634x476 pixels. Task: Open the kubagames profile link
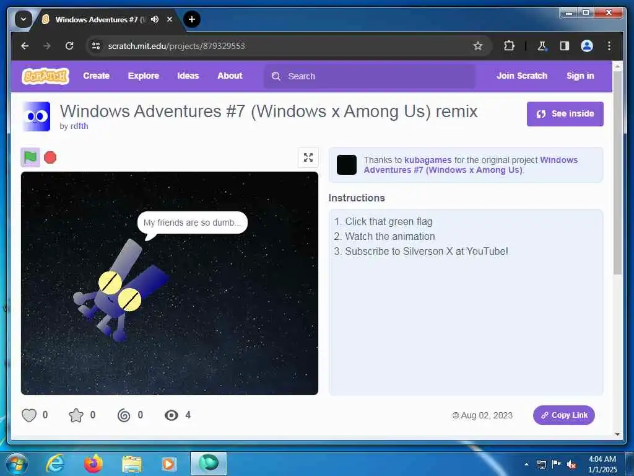(428, 160)
